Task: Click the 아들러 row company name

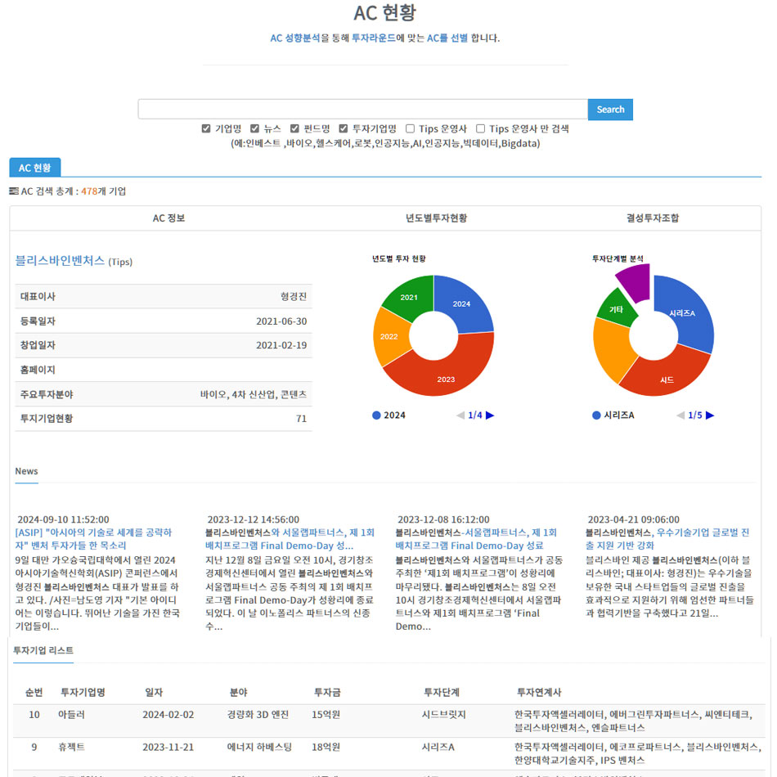Action: (x=71, y=715)
